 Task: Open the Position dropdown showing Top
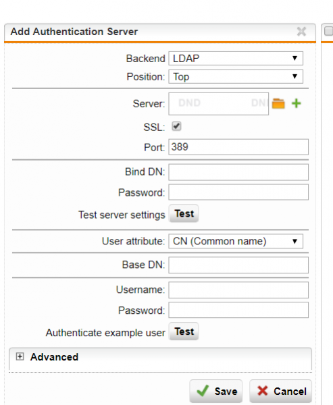tap(236, 77)
